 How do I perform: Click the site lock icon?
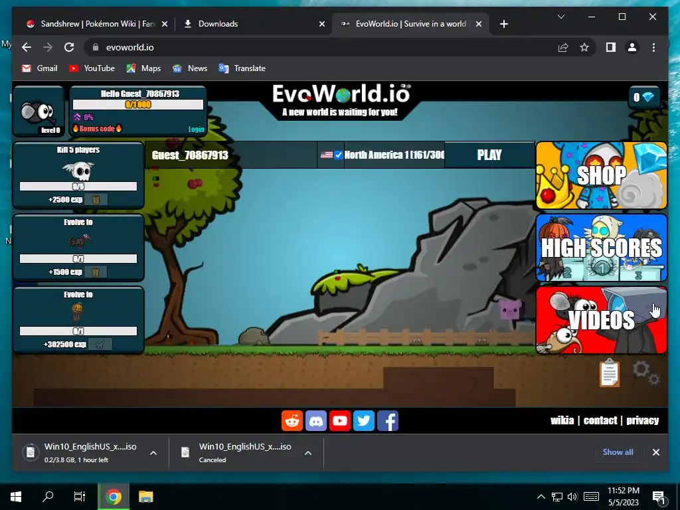[x=96, y=47]
